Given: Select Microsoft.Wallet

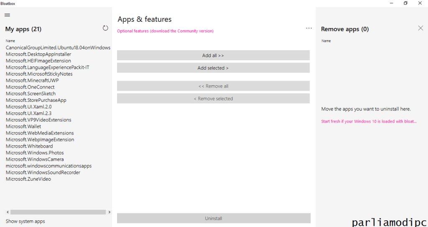Looking at the screenshot, I should pyautogui.click(x=23, y=126).
